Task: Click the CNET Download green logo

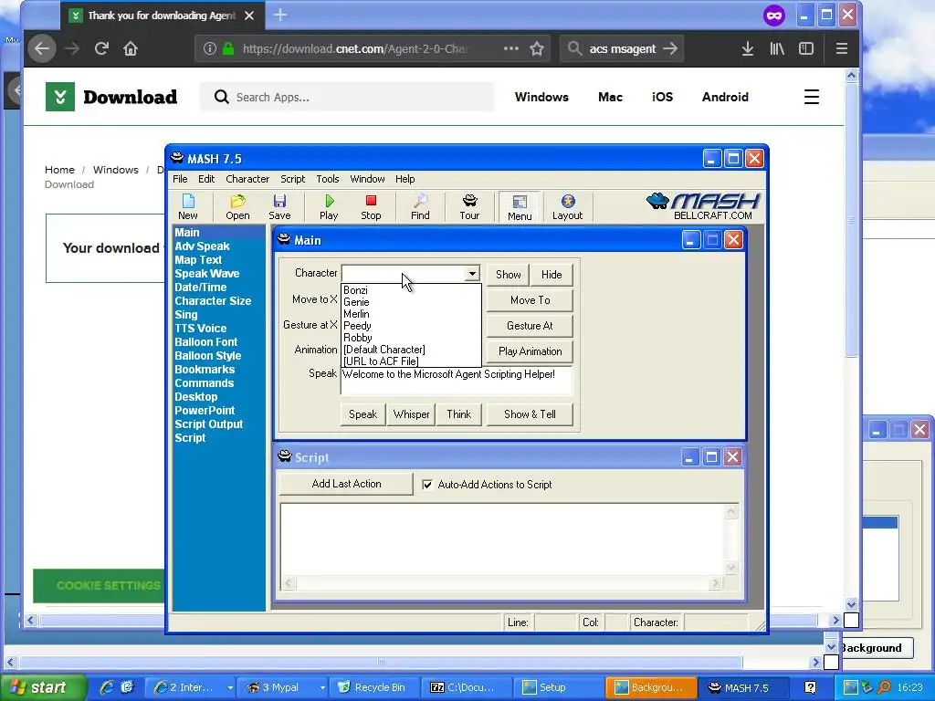Action: point(60,97)
